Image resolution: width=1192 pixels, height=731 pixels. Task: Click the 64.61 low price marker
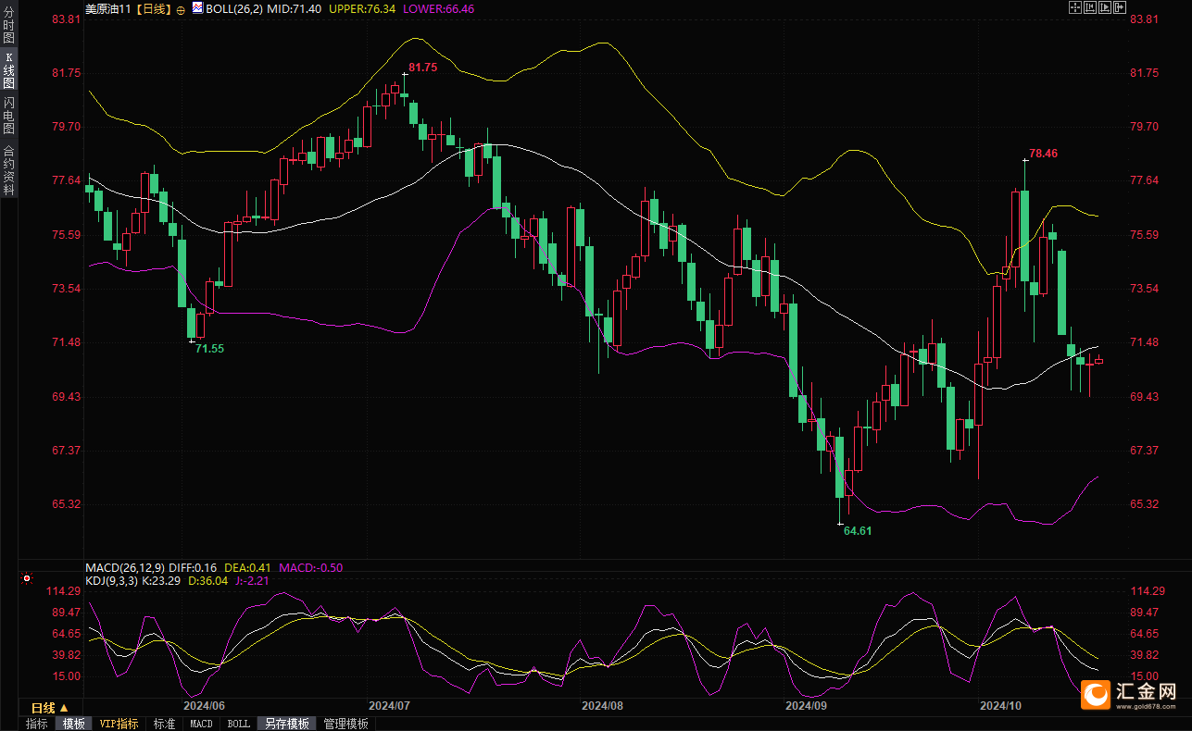pos(858,530)
